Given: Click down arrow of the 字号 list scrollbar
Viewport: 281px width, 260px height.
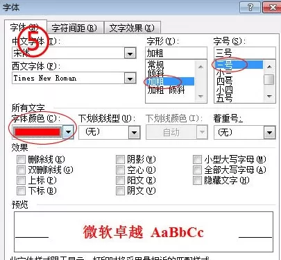Looking at the screenshot, I should pos(269,96).
